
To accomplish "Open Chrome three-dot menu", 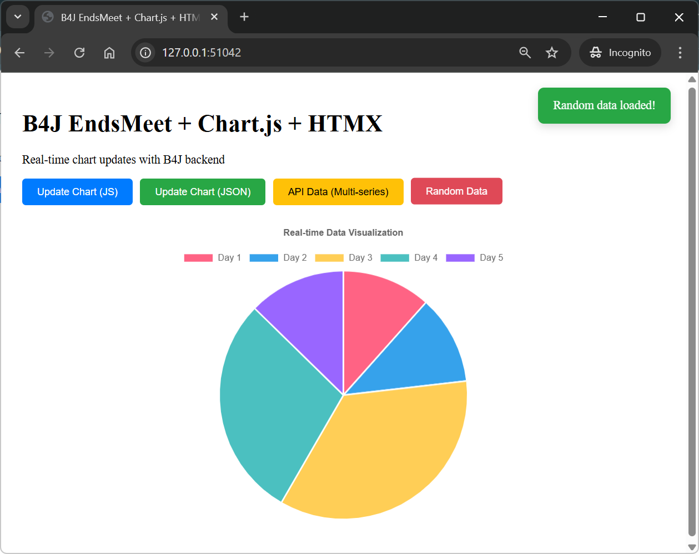I will click(x=680, y=53).
